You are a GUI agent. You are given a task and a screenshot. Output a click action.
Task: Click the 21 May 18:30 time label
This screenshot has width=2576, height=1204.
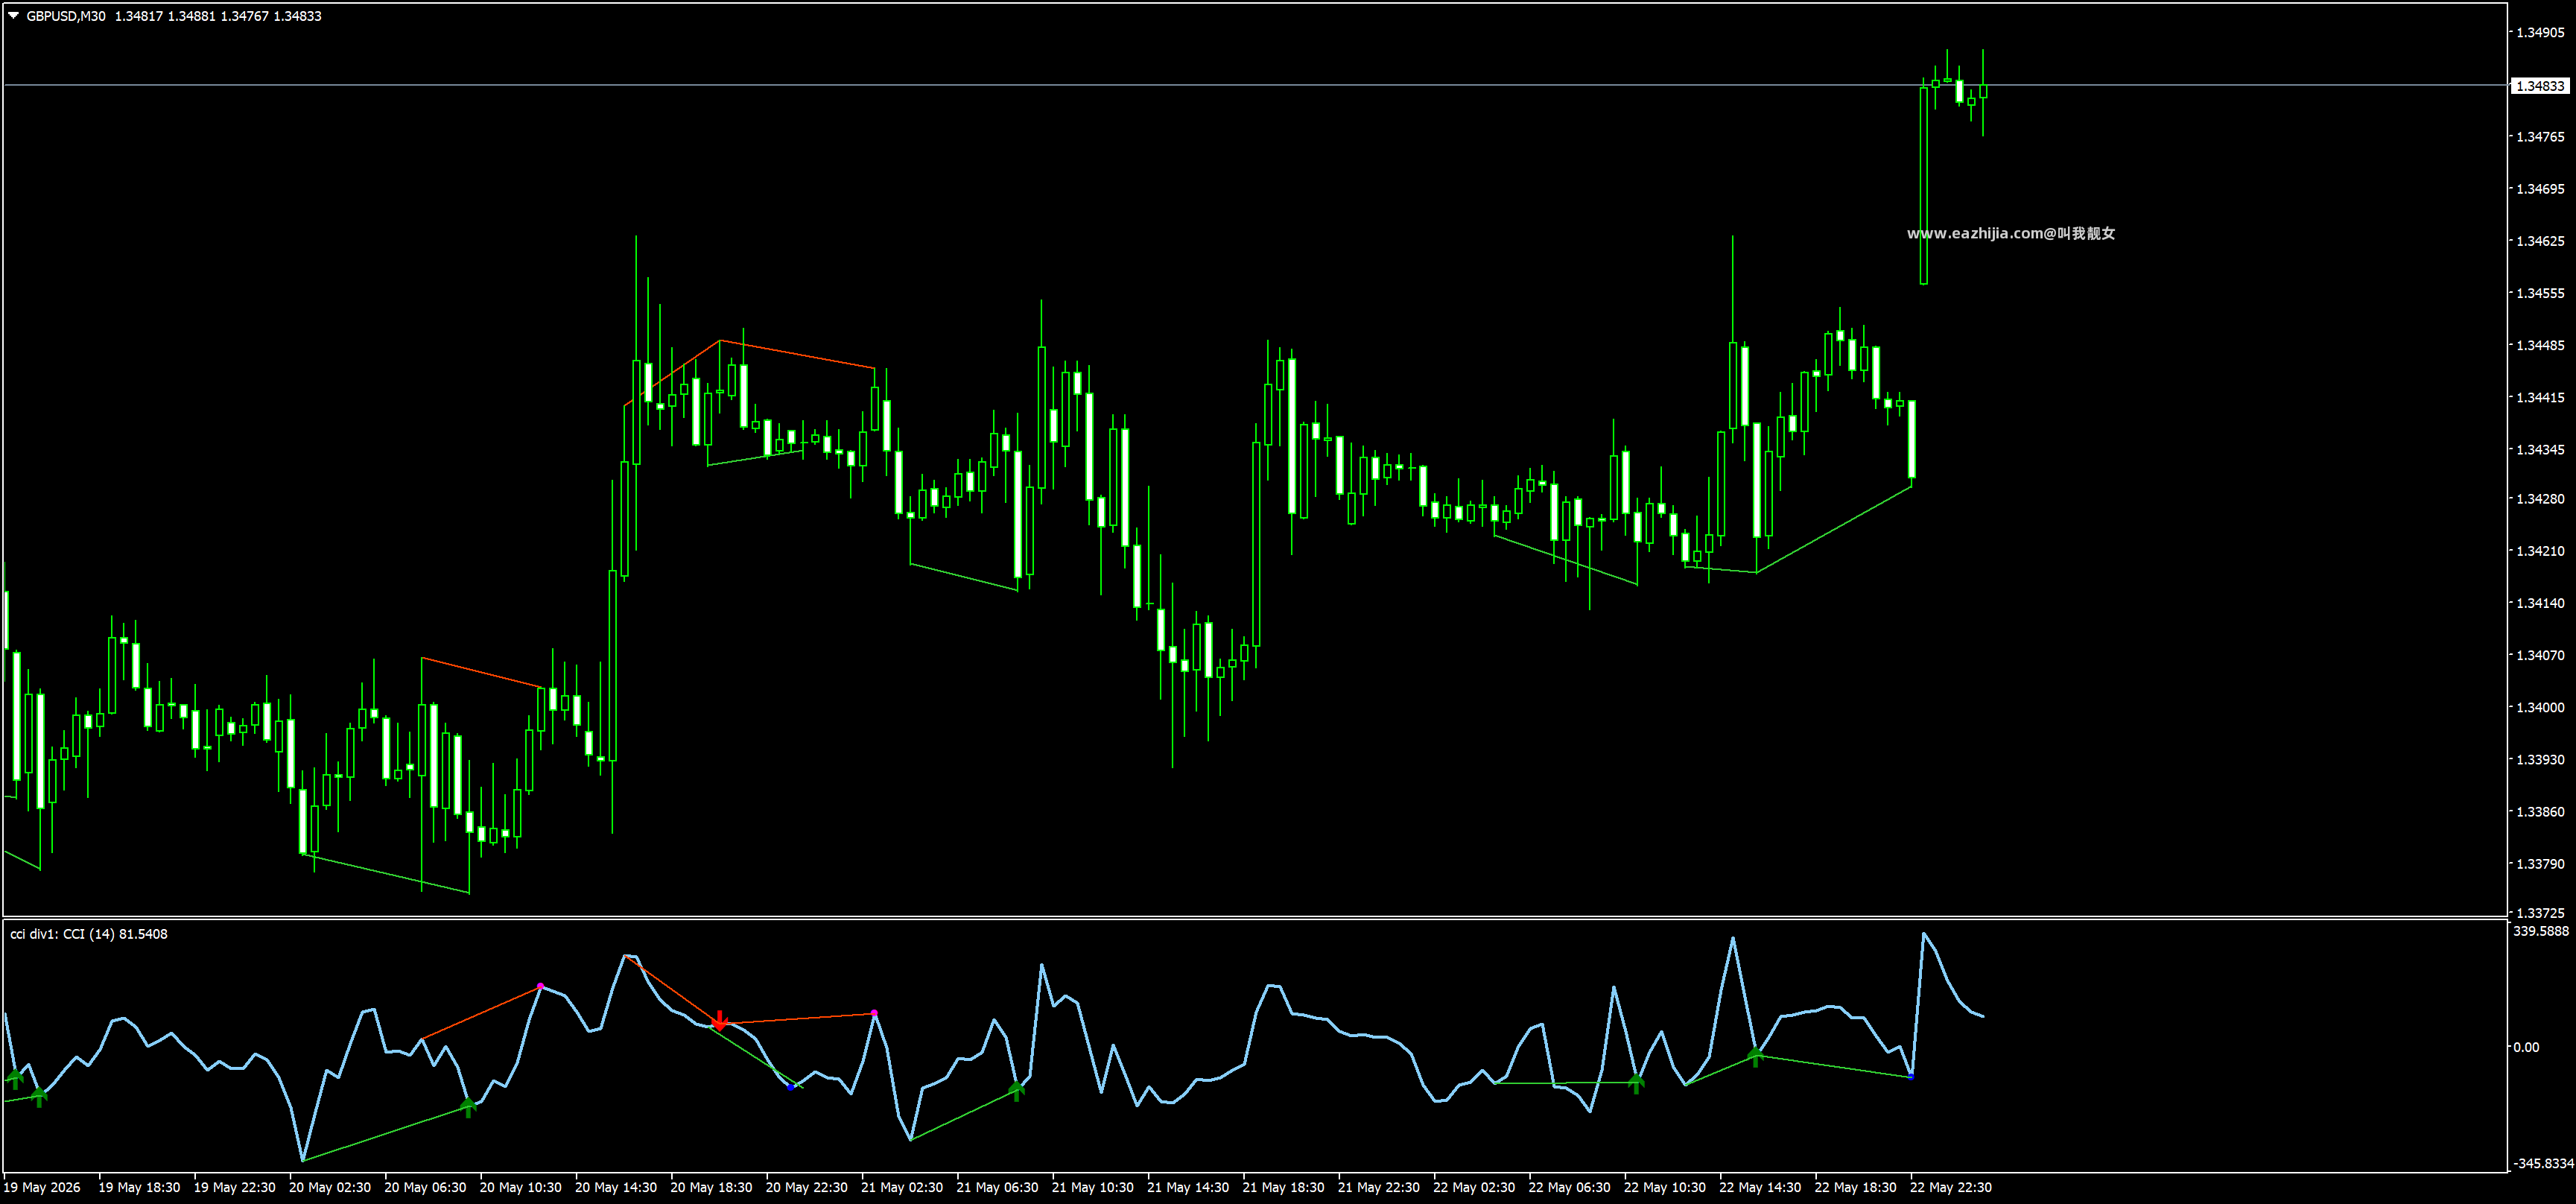click(x=1283, y=1187)
